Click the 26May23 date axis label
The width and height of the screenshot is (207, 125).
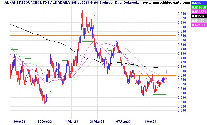[97, 122]
